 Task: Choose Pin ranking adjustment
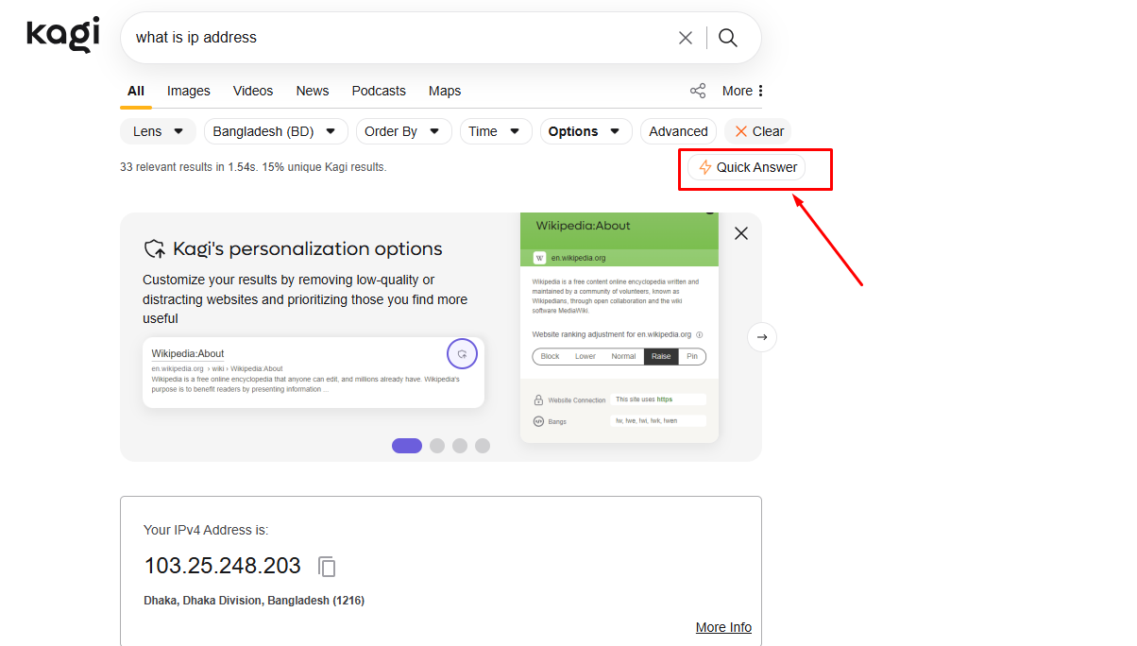692,356
